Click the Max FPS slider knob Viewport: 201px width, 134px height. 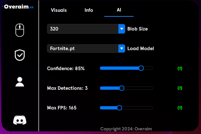(x=119, y=108)
